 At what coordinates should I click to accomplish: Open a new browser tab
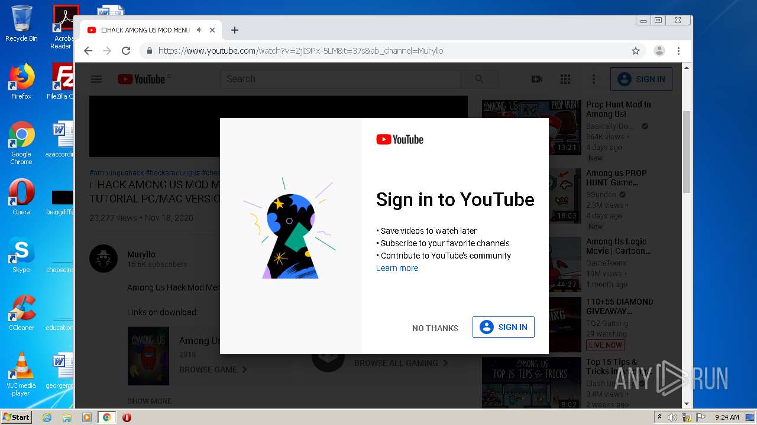coord(235,30)
